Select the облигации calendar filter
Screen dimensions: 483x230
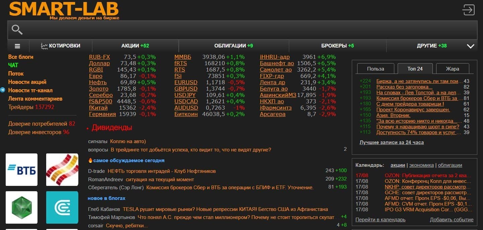(x=450, y=165)
